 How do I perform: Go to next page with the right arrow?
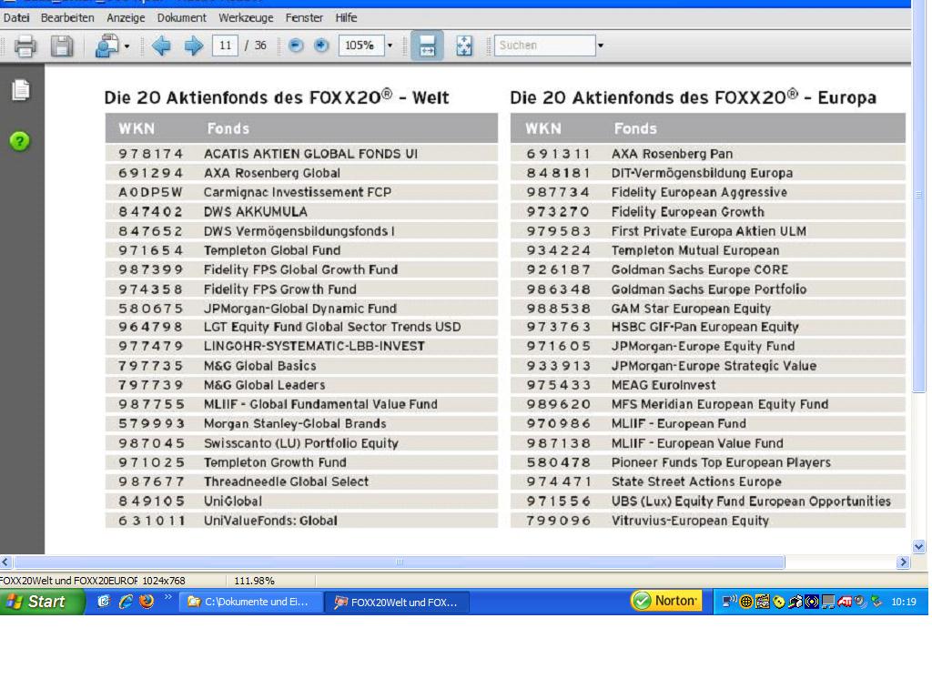[193, 46]
